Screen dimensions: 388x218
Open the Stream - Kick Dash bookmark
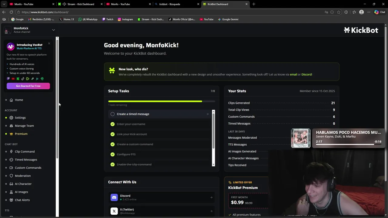click(151, 19)
